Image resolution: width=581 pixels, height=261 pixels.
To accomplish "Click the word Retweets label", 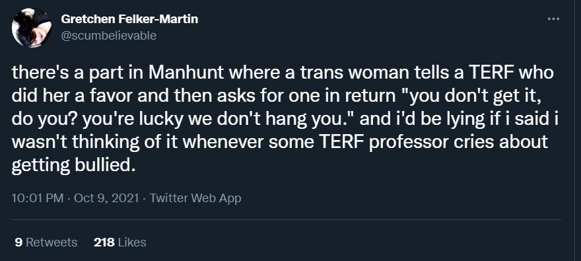I will coord(51,242).
